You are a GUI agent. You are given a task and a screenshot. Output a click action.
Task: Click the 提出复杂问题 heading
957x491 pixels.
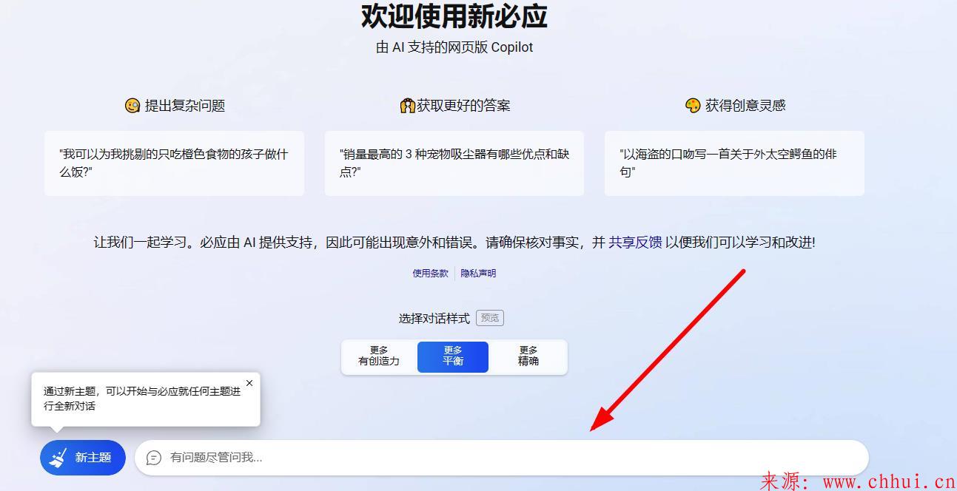(x=184, y=106)
